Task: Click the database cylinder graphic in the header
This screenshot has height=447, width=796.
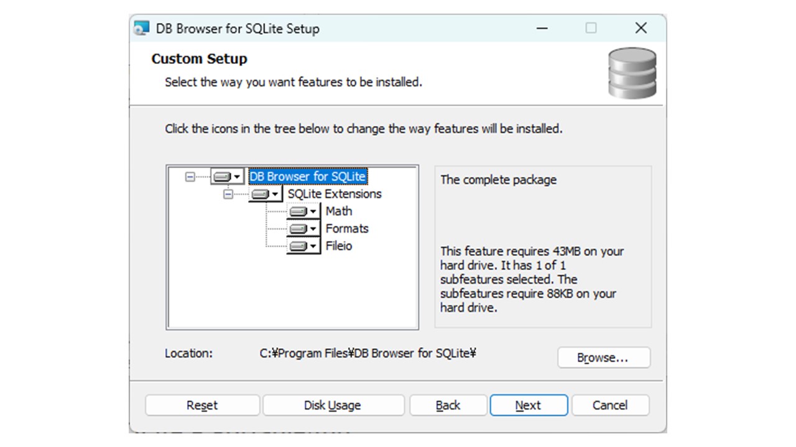Action: [631, 73]
